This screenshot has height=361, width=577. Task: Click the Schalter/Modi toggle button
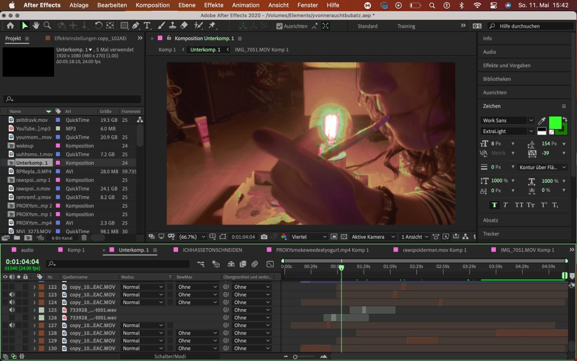171,356
